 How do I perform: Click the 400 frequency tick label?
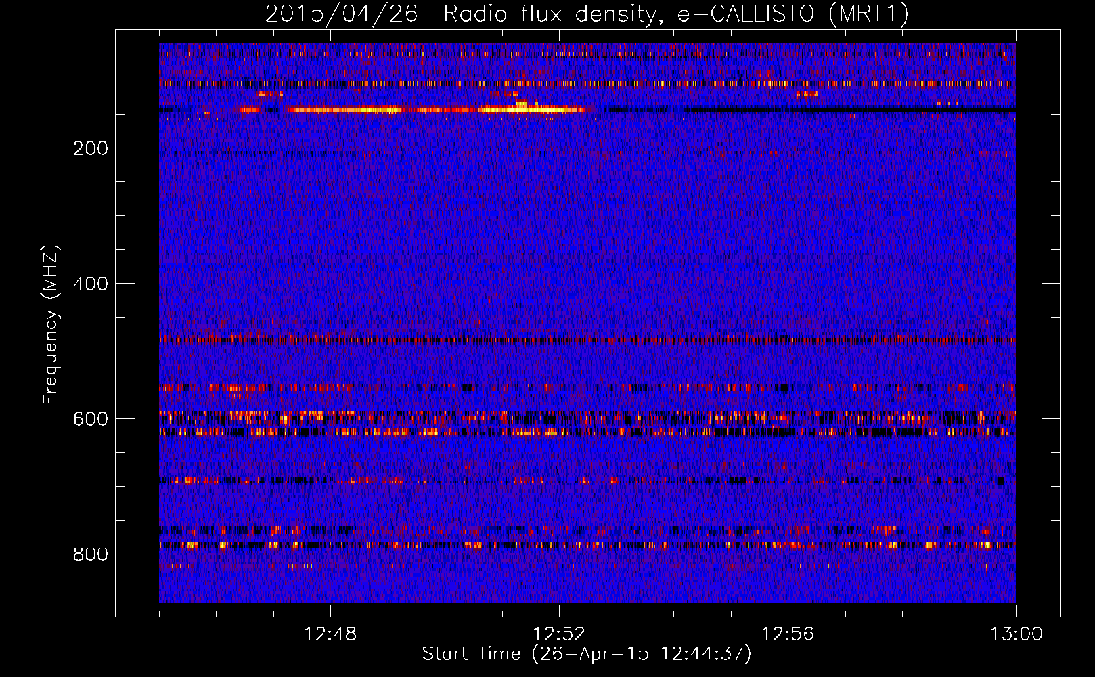click(x=91, y=284)
